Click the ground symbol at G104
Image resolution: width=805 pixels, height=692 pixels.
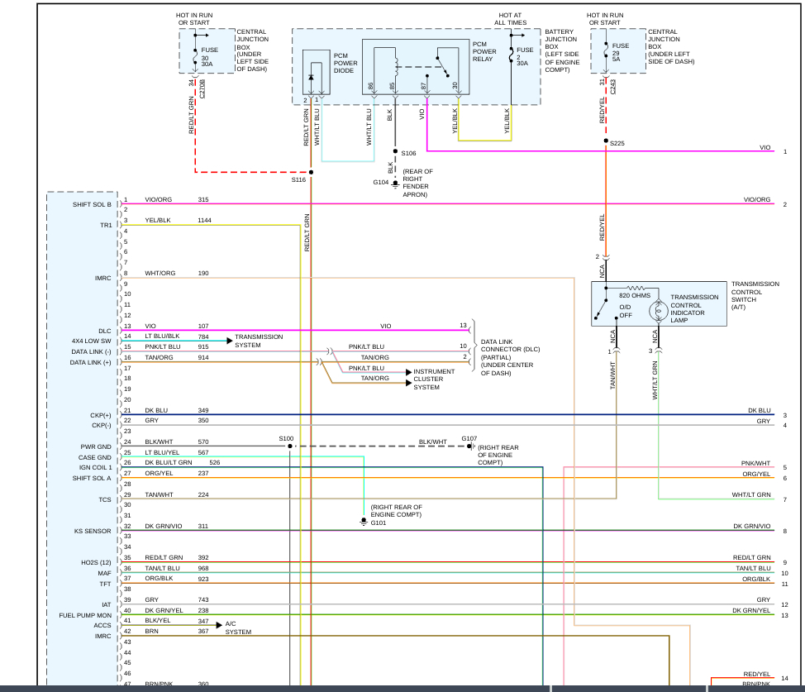click(395, 184)
